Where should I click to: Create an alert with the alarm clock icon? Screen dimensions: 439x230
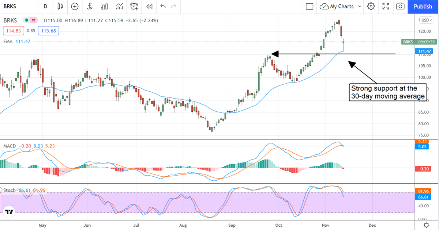pyautogui.click(x=134, y=6)
